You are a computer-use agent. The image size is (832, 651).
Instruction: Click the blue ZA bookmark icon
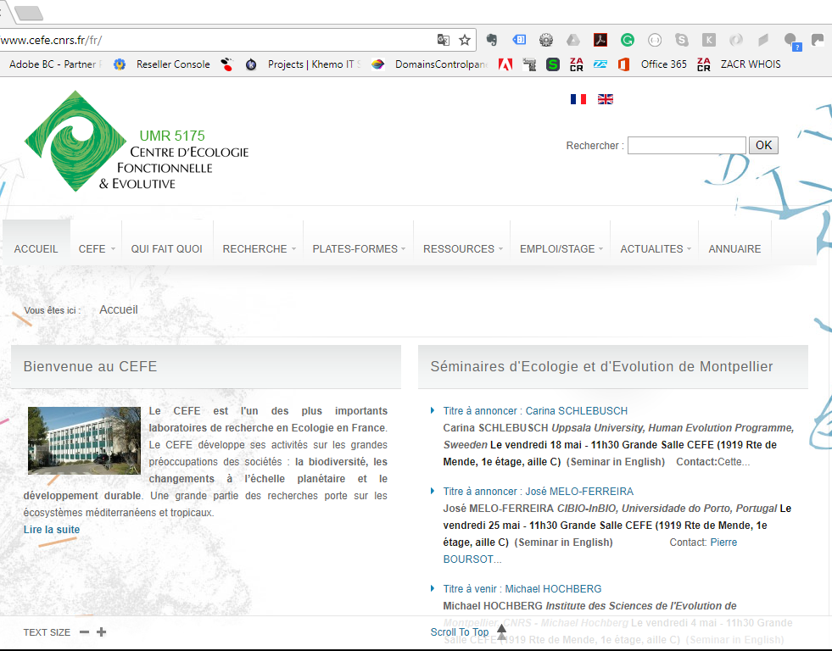pyautogui.click(x=600, y=64)
